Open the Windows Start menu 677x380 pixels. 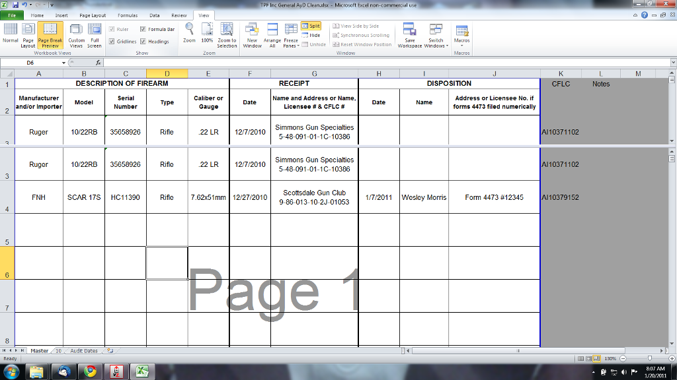pos(11,371)
